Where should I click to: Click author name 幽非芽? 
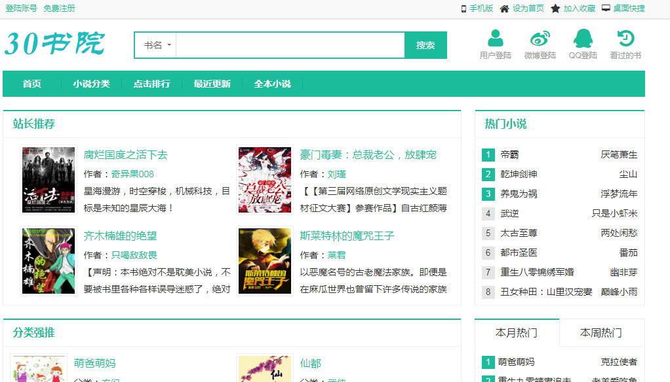624,272
